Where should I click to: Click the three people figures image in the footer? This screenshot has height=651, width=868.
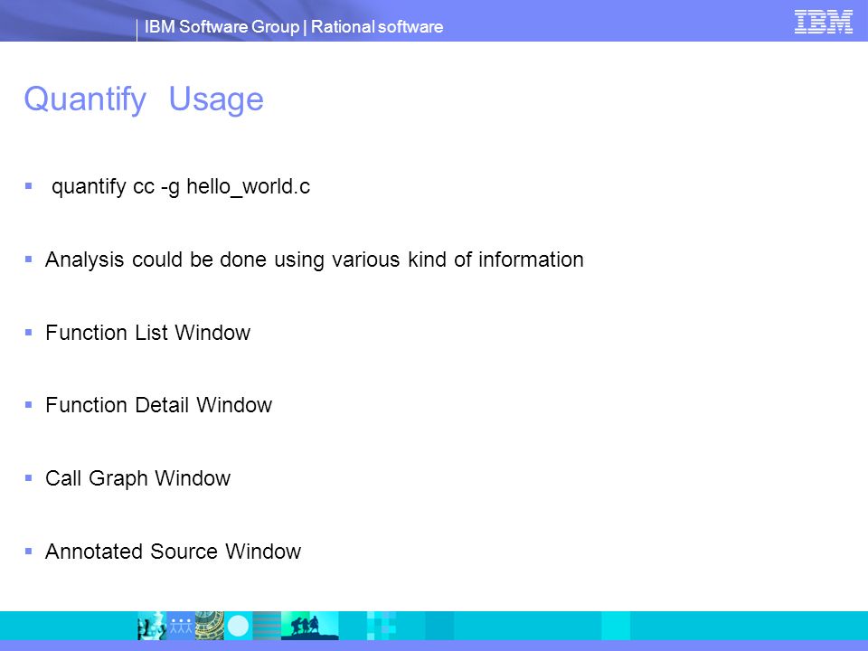[181, 626]
